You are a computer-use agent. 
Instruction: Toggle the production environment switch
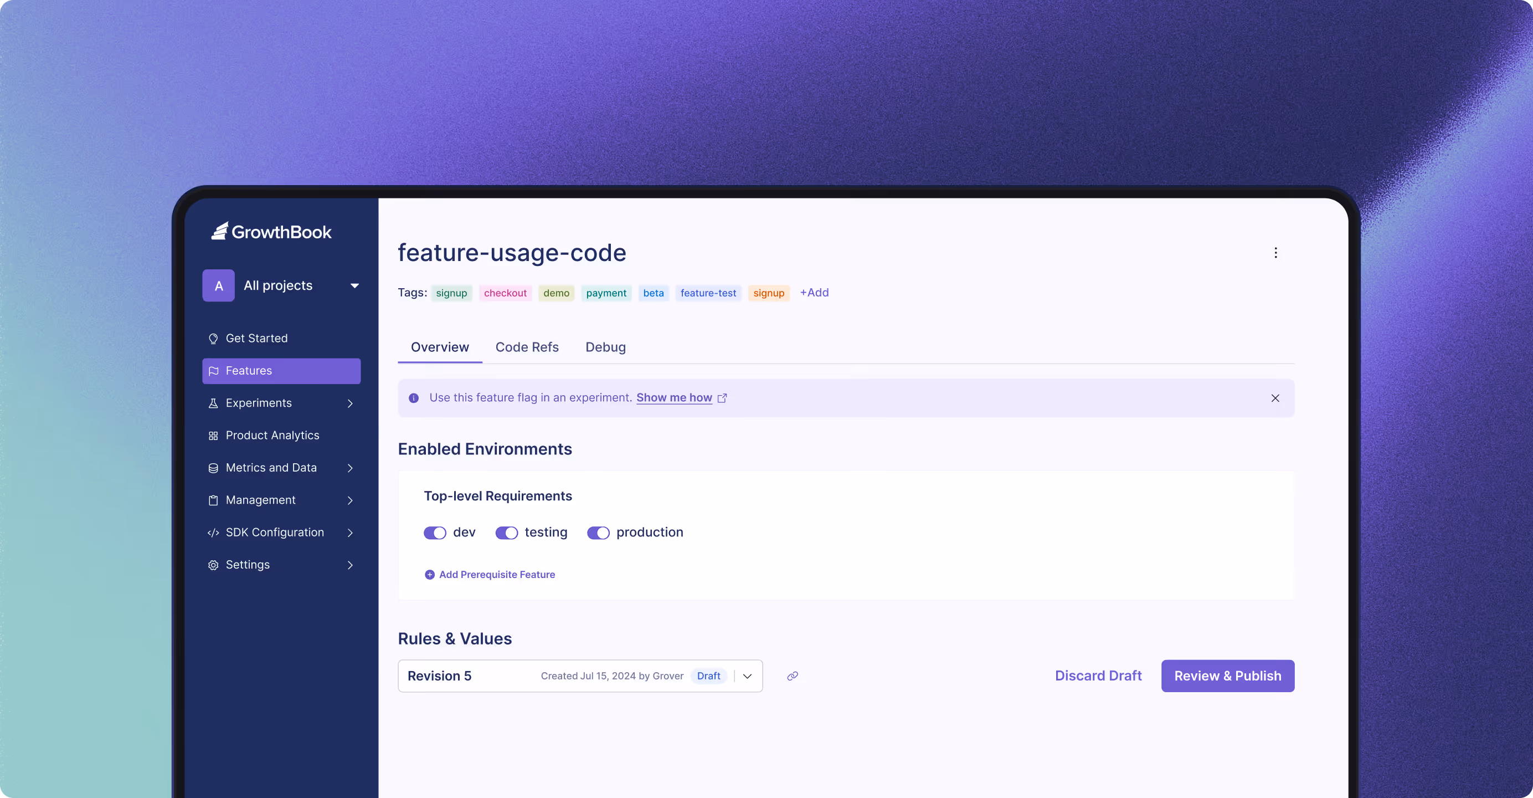[x=598, y=533]
